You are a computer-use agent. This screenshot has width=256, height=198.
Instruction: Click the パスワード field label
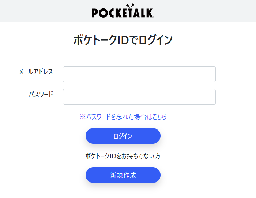[x=41, y=94]
